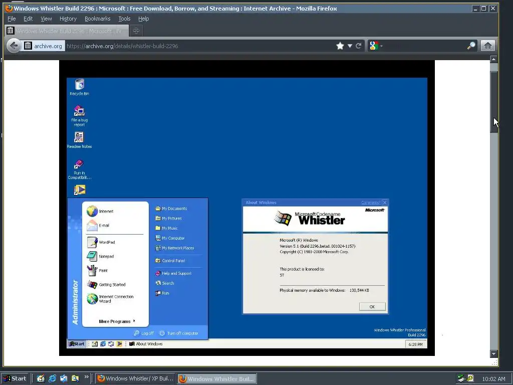This screenshot has width=513, height=385.
Task: Click the Whistler taskbar Start button
Action: pyautogui.click(x=77, y=344)
